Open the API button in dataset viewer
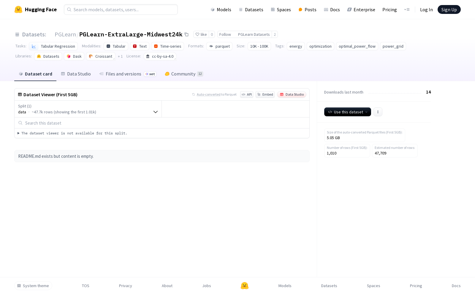The image size is (475, 296). (x=247, y=94)
